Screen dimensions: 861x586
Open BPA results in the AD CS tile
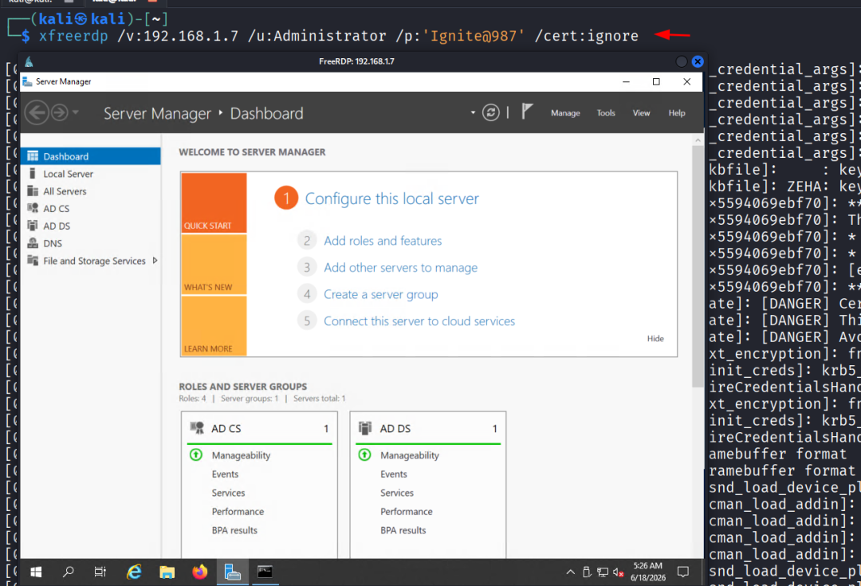pyautogui.click(x=234, y=530)
